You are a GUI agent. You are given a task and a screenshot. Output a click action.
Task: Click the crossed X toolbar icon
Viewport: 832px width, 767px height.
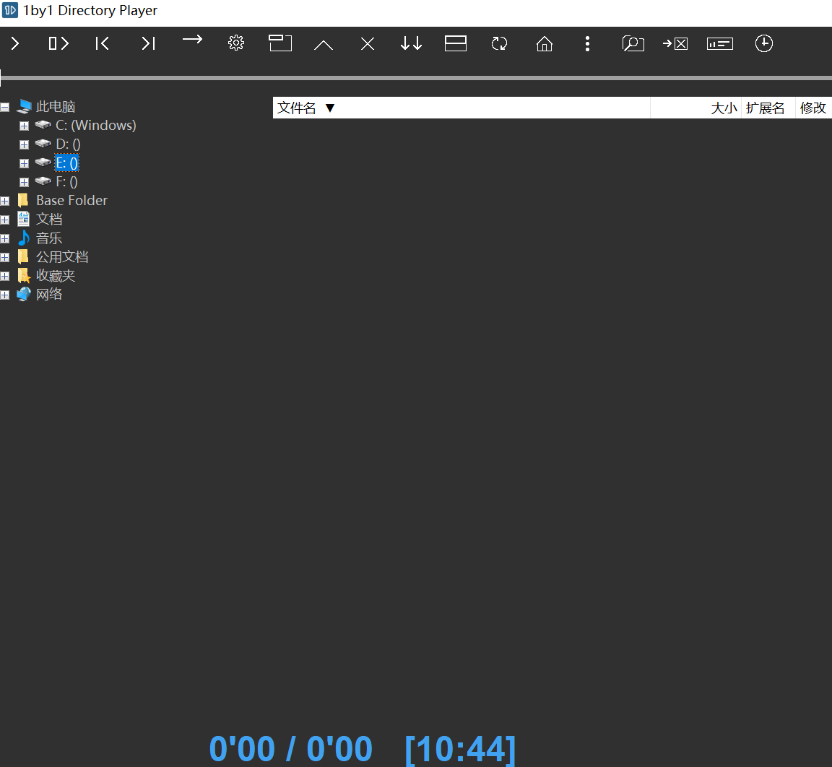point(368,44)
